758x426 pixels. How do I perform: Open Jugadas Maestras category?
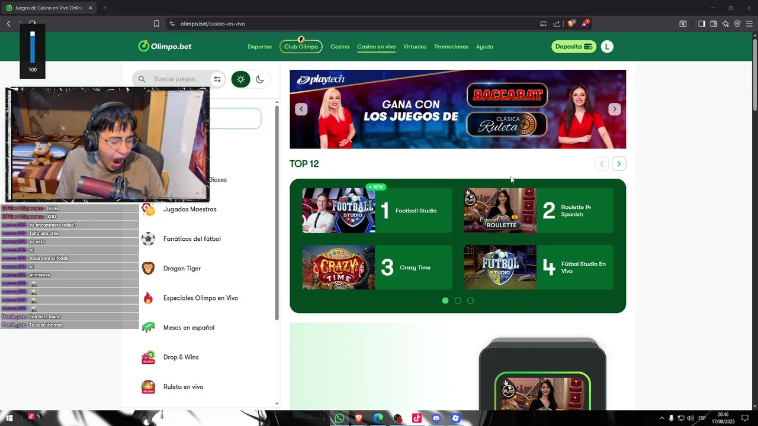pyautogui.click(x=189, y=209)
